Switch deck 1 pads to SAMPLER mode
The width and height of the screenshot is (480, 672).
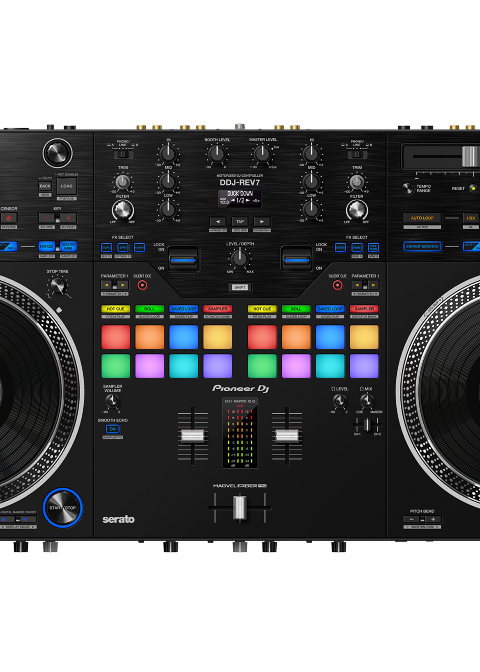pos(218,309)
